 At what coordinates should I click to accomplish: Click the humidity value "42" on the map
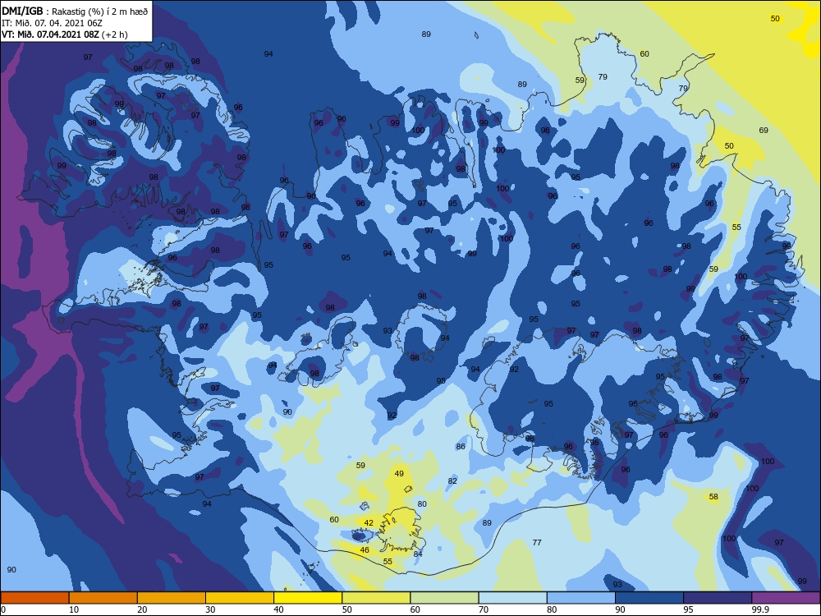[369, 522]
